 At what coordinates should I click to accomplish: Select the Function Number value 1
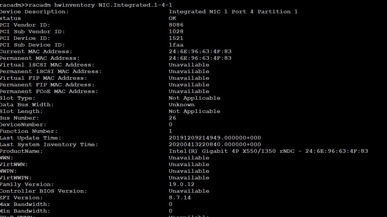coord(171,131)
